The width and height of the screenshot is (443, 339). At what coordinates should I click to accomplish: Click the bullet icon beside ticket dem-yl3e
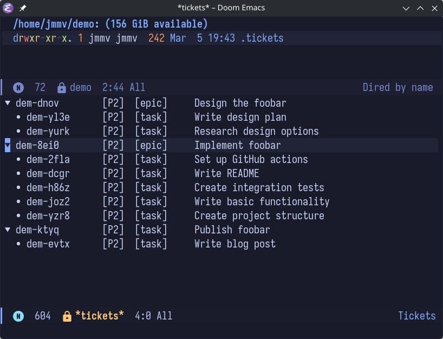[18, 117]
